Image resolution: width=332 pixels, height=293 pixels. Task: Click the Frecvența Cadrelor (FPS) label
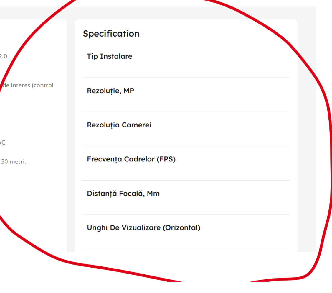(131, 159)
